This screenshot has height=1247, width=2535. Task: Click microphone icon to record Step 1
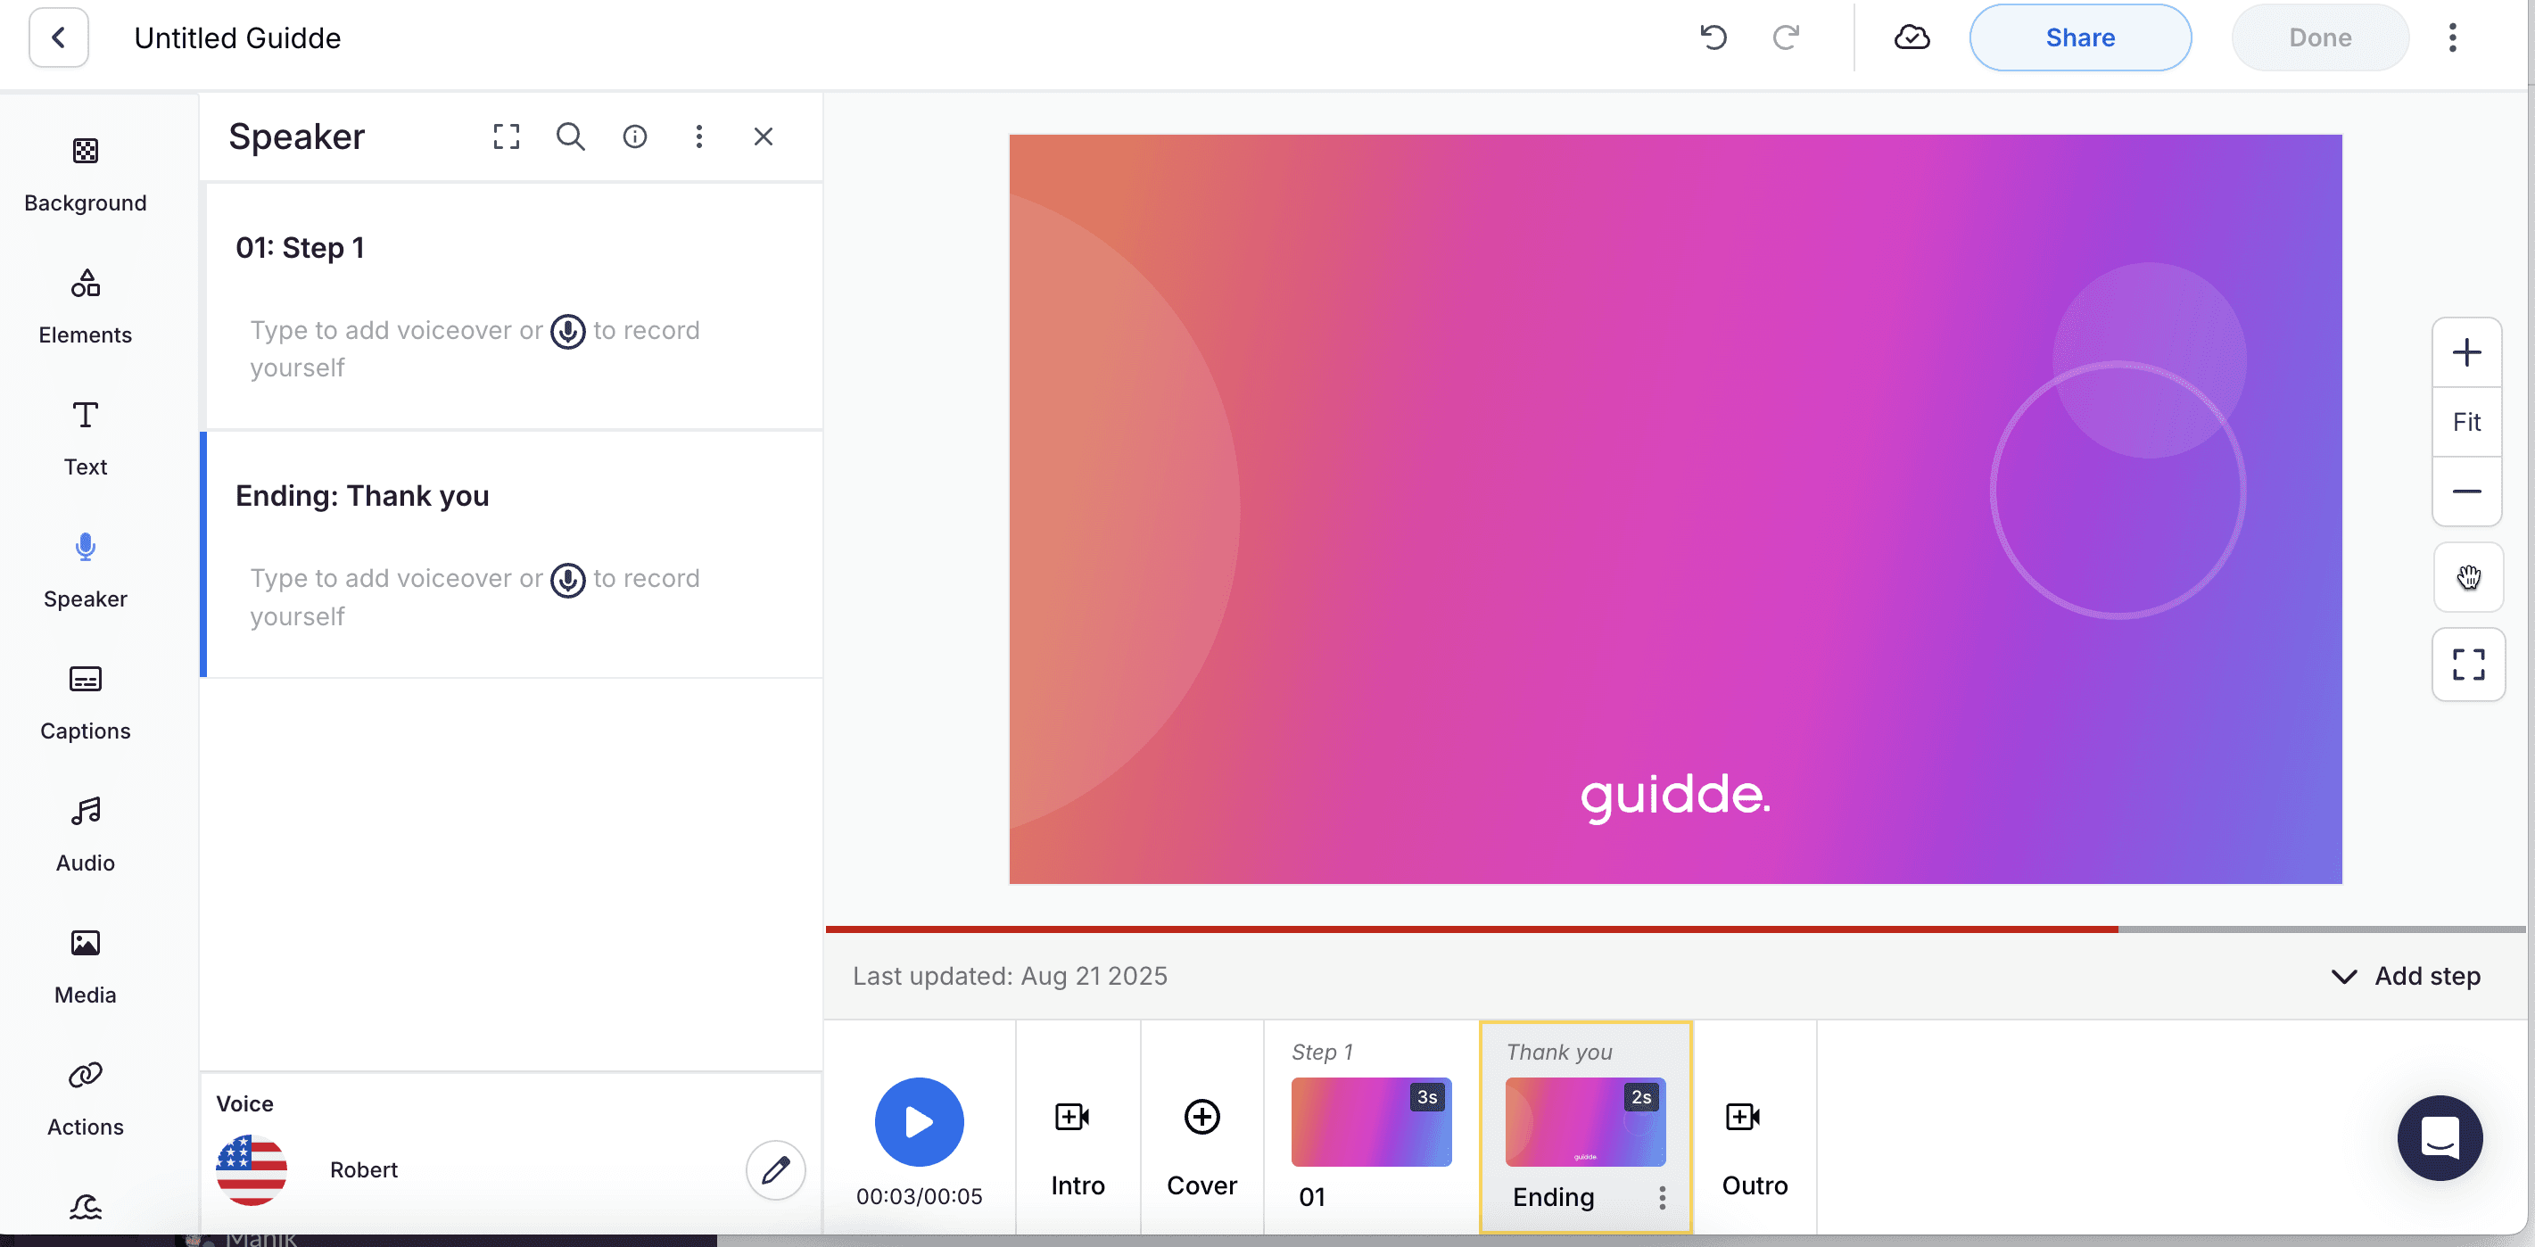[568, 332]
